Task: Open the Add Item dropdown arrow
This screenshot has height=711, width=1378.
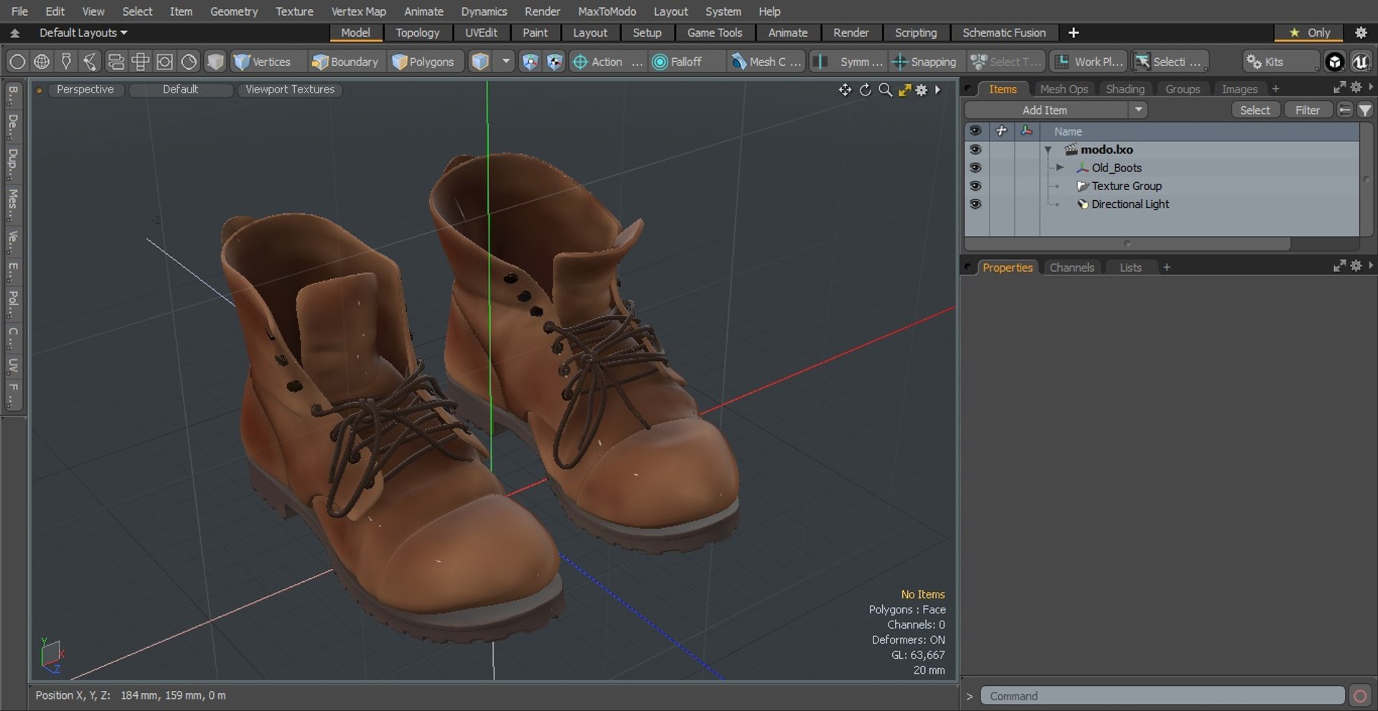Action: point(1138,110)
